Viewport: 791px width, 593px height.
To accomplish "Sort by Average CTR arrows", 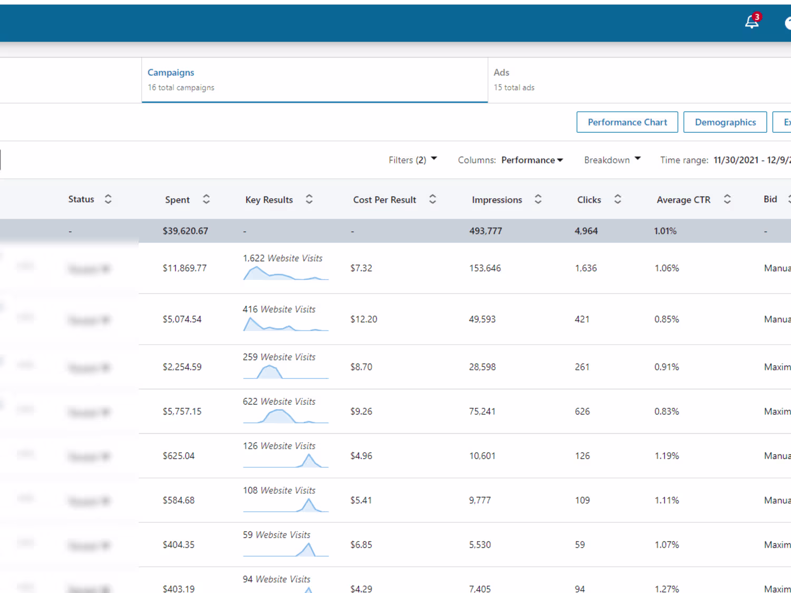I will click(727, 199).
